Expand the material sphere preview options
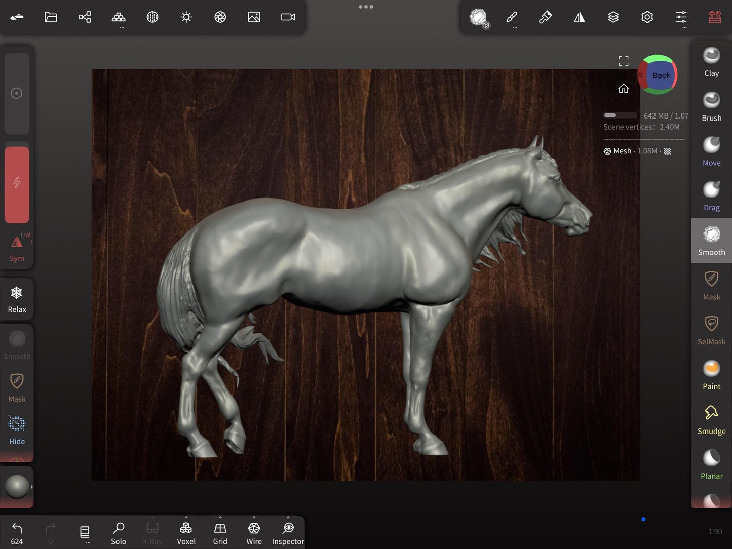This screenshot has height=549, width=732. coord(31,487)
